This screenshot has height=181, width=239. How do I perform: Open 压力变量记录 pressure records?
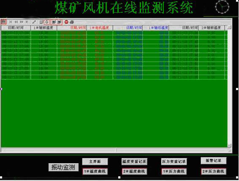174,162
